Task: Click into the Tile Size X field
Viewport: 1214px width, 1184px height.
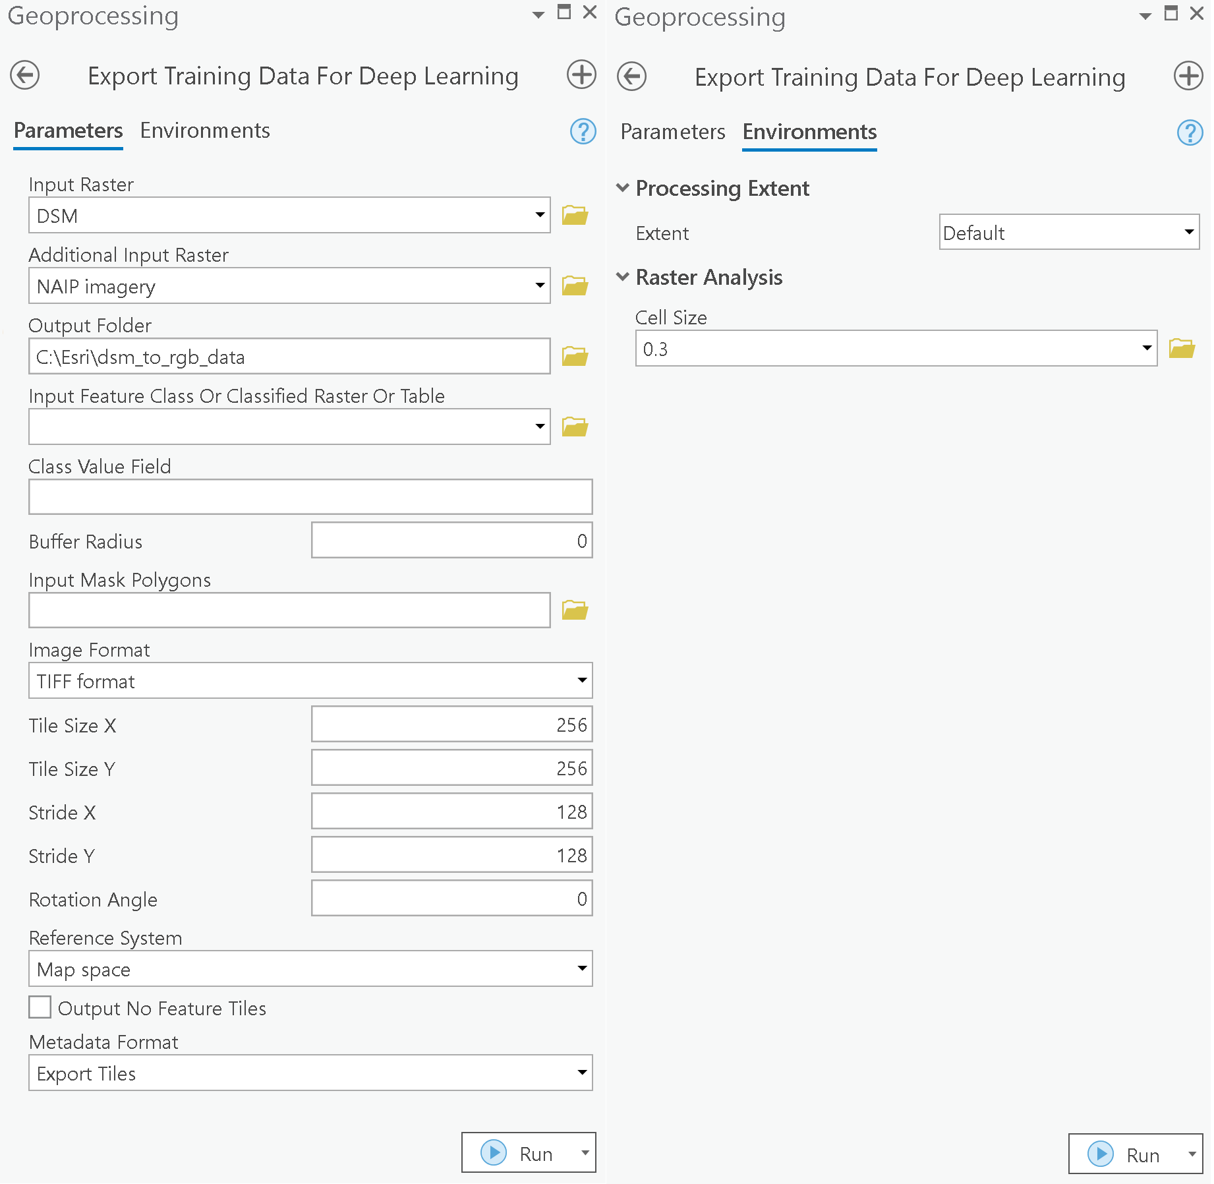Action: 451,725
